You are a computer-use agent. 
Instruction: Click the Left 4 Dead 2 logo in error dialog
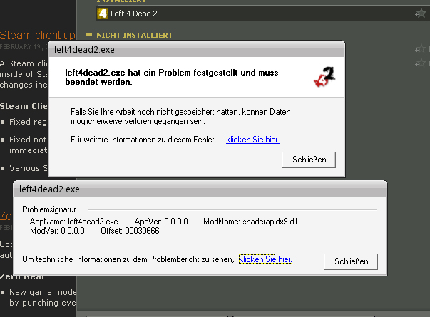324,77
